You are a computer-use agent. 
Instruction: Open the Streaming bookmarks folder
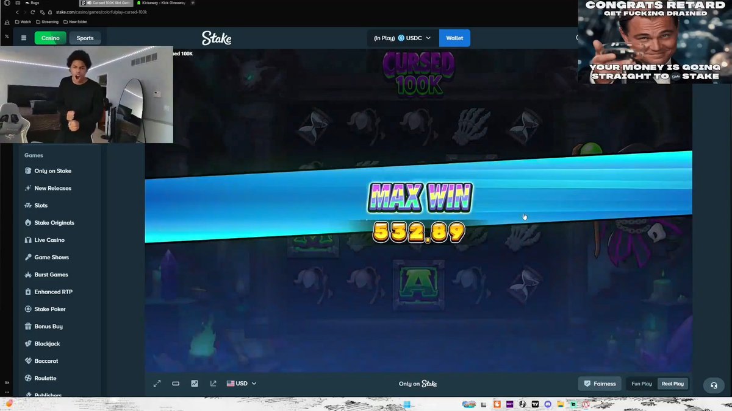[x=47, y=22]
